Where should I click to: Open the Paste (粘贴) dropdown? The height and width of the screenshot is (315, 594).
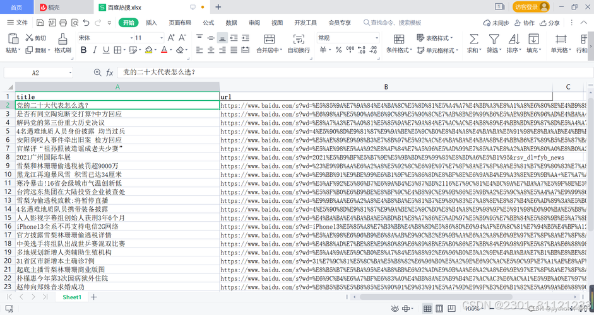click(13, 50)
